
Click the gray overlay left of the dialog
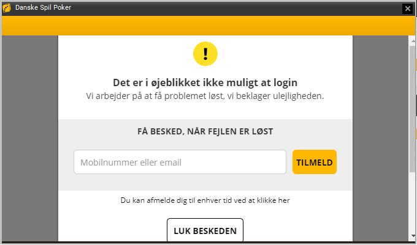[30, 138]
